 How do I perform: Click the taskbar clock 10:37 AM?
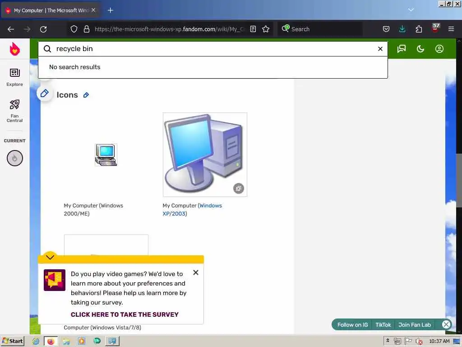tap(439, 341)
